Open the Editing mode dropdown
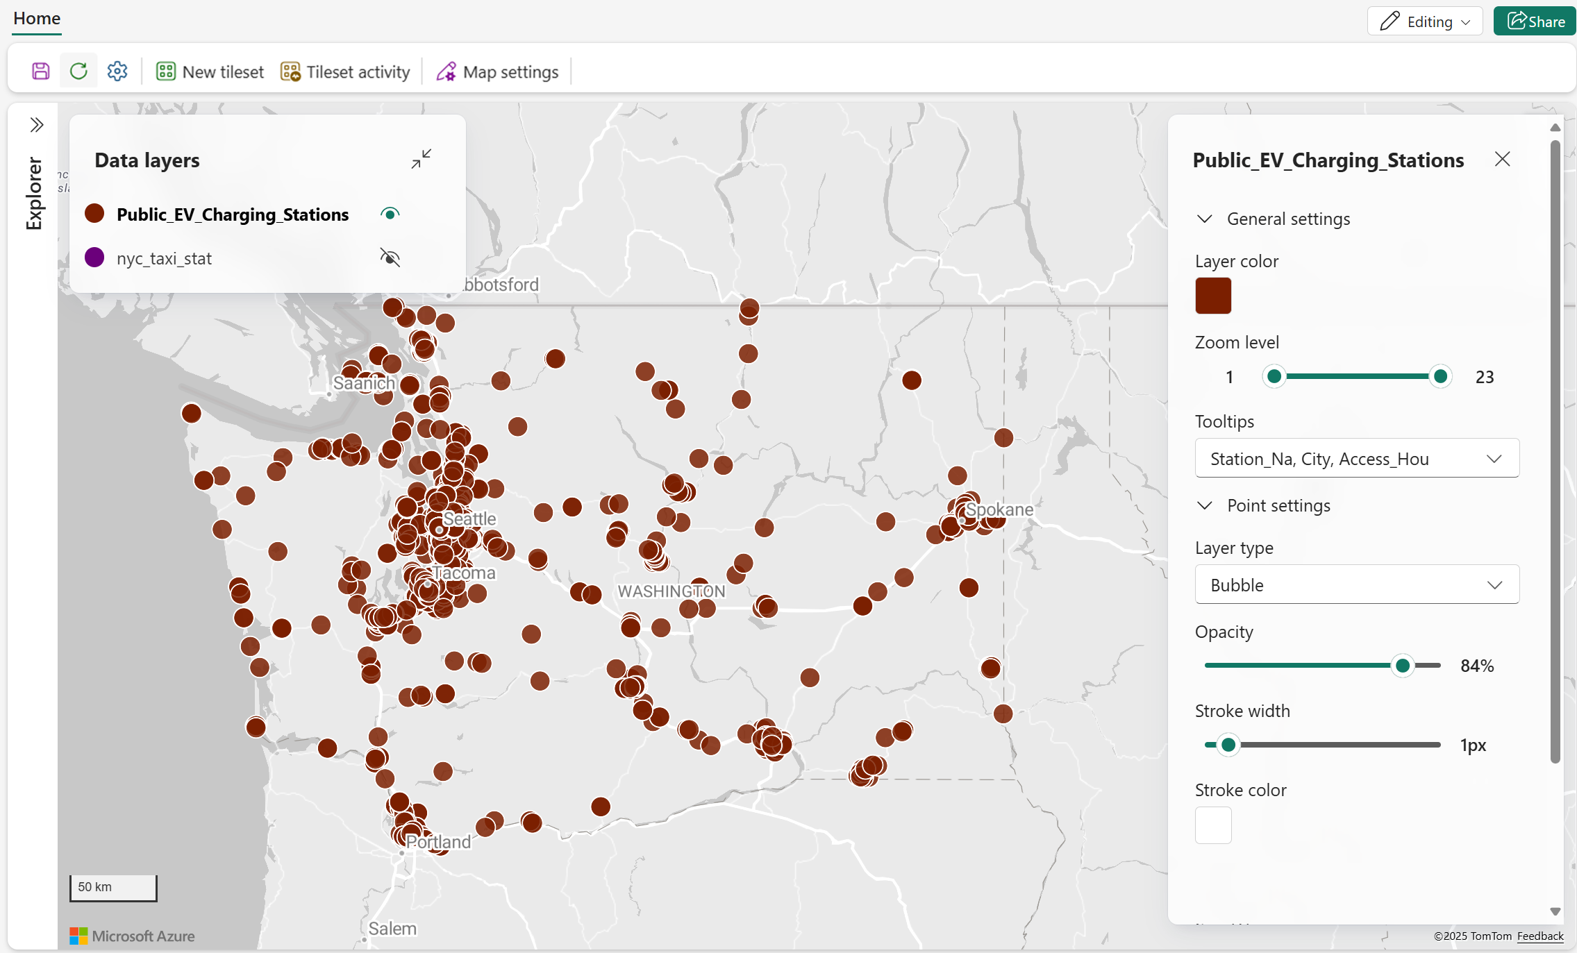The width and height of the screenshot is (1577, 953). pyautogui.click(x=1425, y=22)
